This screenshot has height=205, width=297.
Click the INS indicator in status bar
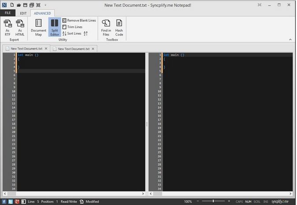[266, 201]
